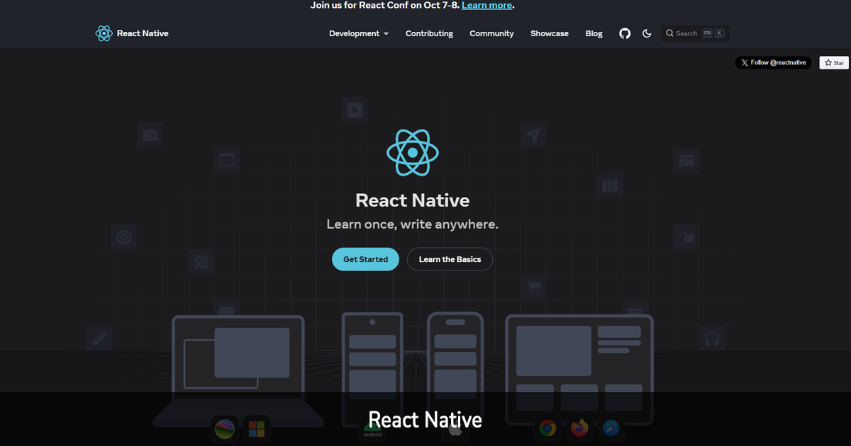Select the tagline "Learn once, write anywhere."

tap(413, 224)
